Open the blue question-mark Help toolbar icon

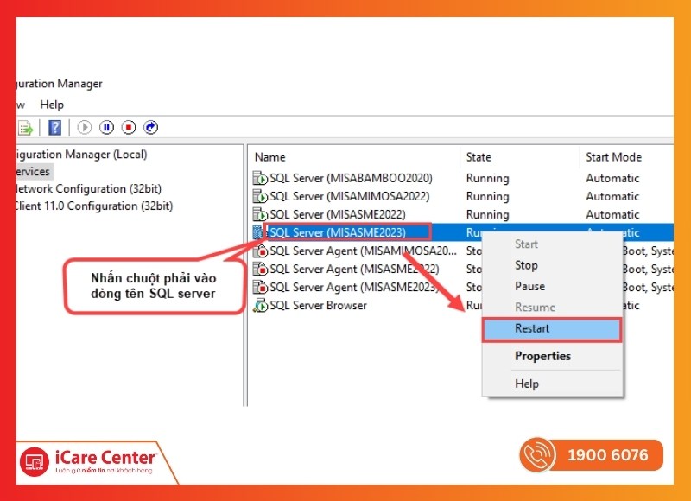click(x=54, y=127)
